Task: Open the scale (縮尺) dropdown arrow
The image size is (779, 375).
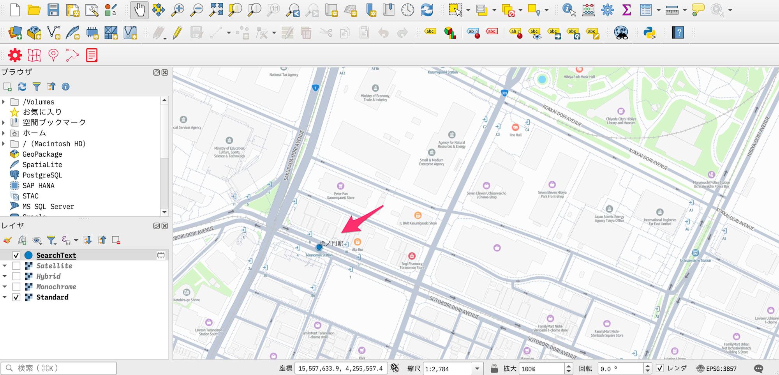Action: coord(477,368)
